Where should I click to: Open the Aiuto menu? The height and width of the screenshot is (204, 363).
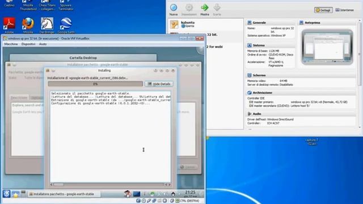click(x=43, y=44)
